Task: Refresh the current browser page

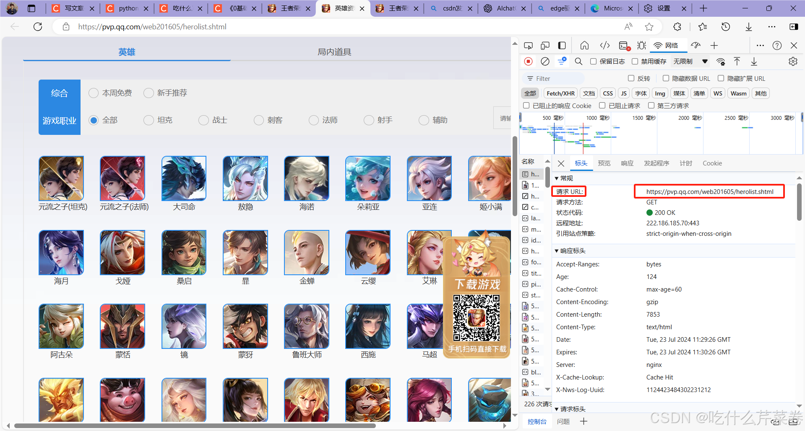Action: click(x=38, y=27)
